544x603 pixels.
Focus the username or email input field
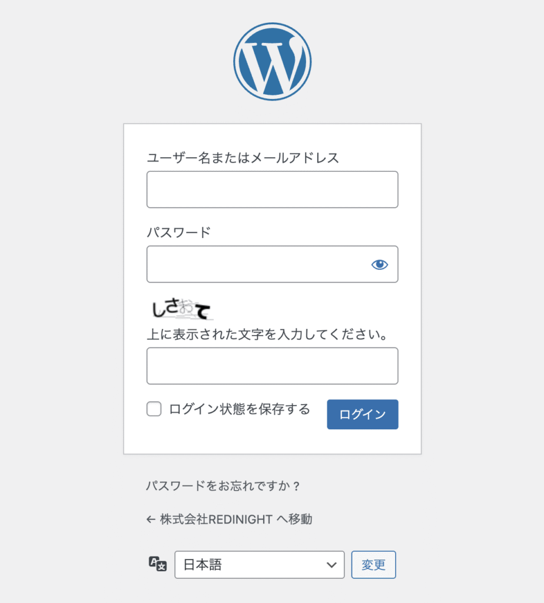pos(272,190)
